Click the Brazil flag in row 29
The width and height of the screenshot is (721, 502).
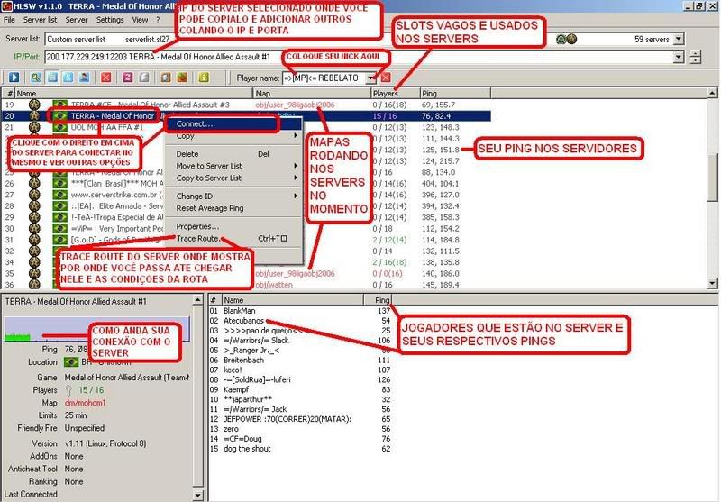pos(59,217)
